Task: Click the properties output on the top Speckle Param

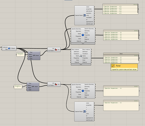Action: tap(89, 9)
